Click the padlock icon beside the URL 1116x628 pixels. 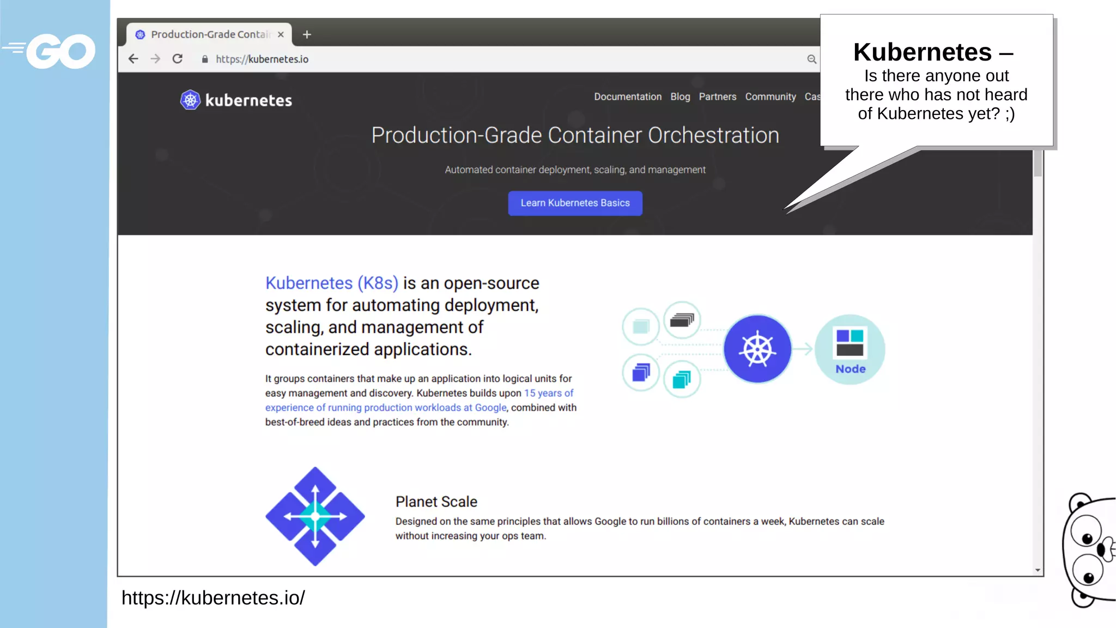click(205, 59)
